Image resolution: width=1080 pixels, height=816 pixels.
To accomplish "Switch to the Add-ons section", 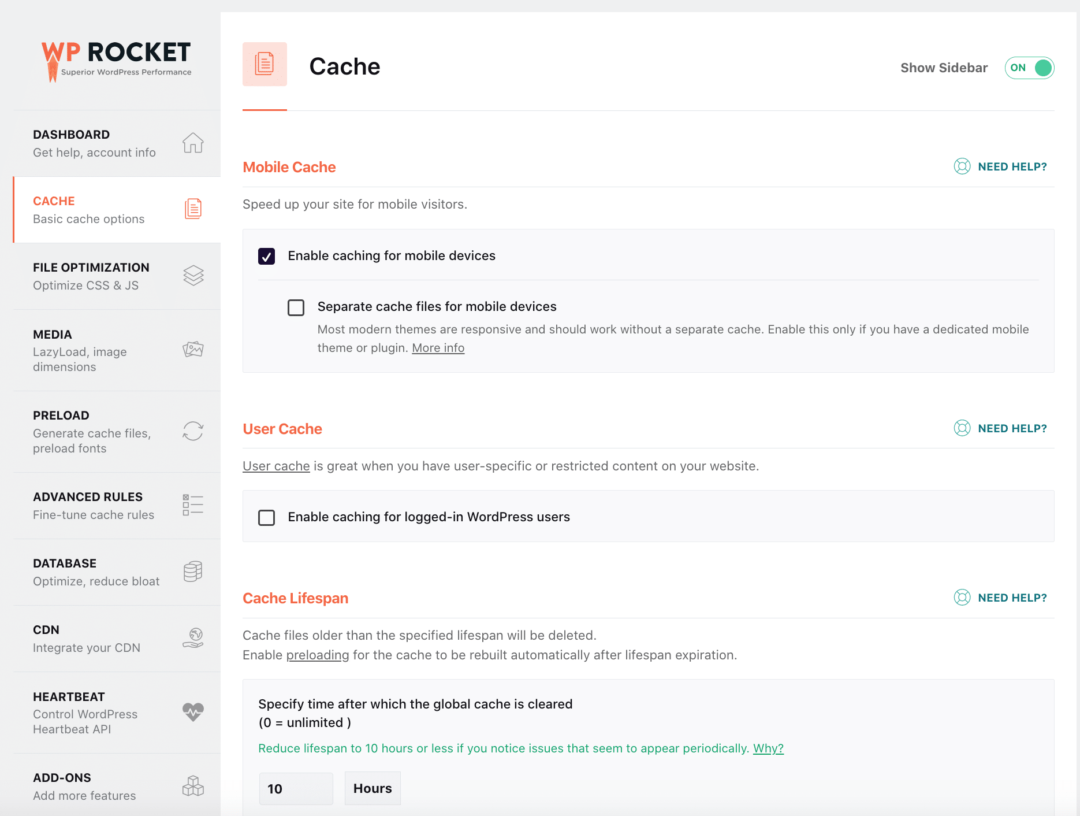I will point(84,786).
